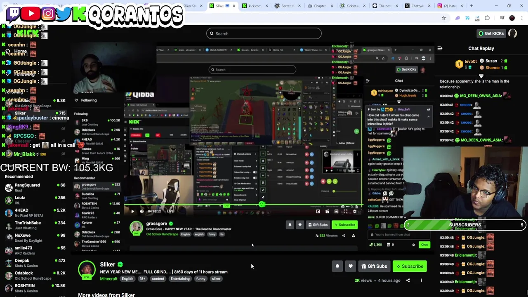This screenshot has height=297, width=528.
Task: Toggle theater mode in the video player
Action: (336, 212)
